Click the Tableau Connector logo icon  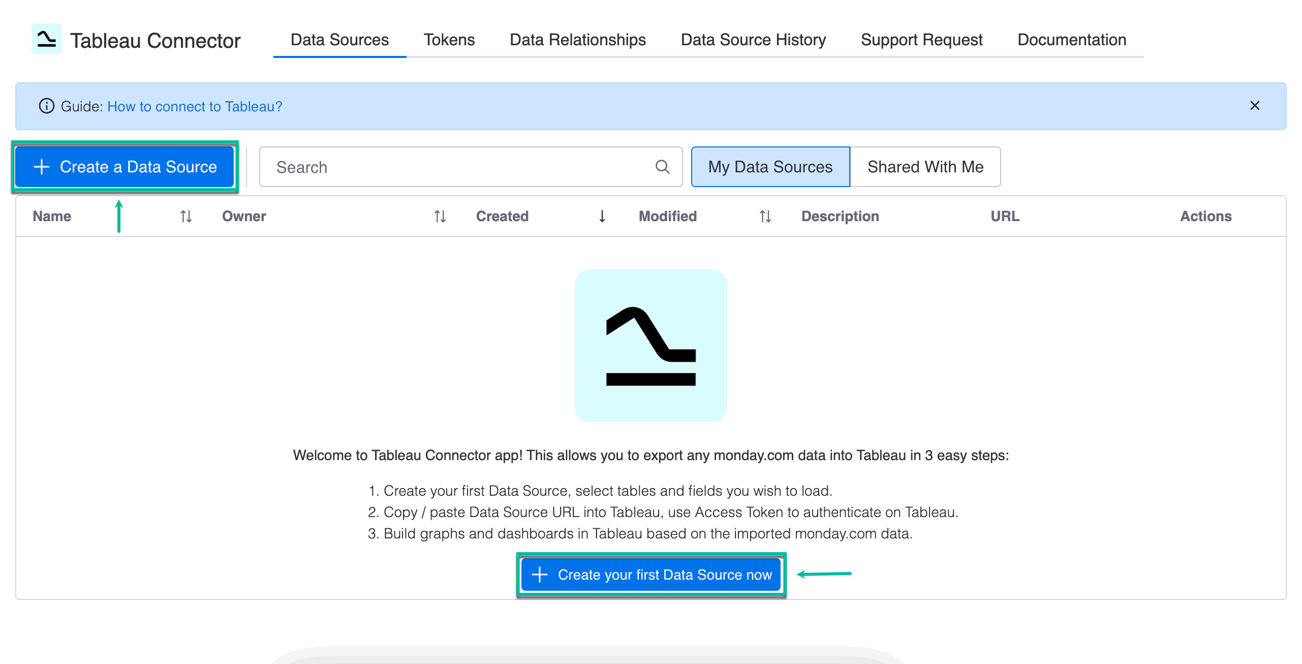[46, 39]
